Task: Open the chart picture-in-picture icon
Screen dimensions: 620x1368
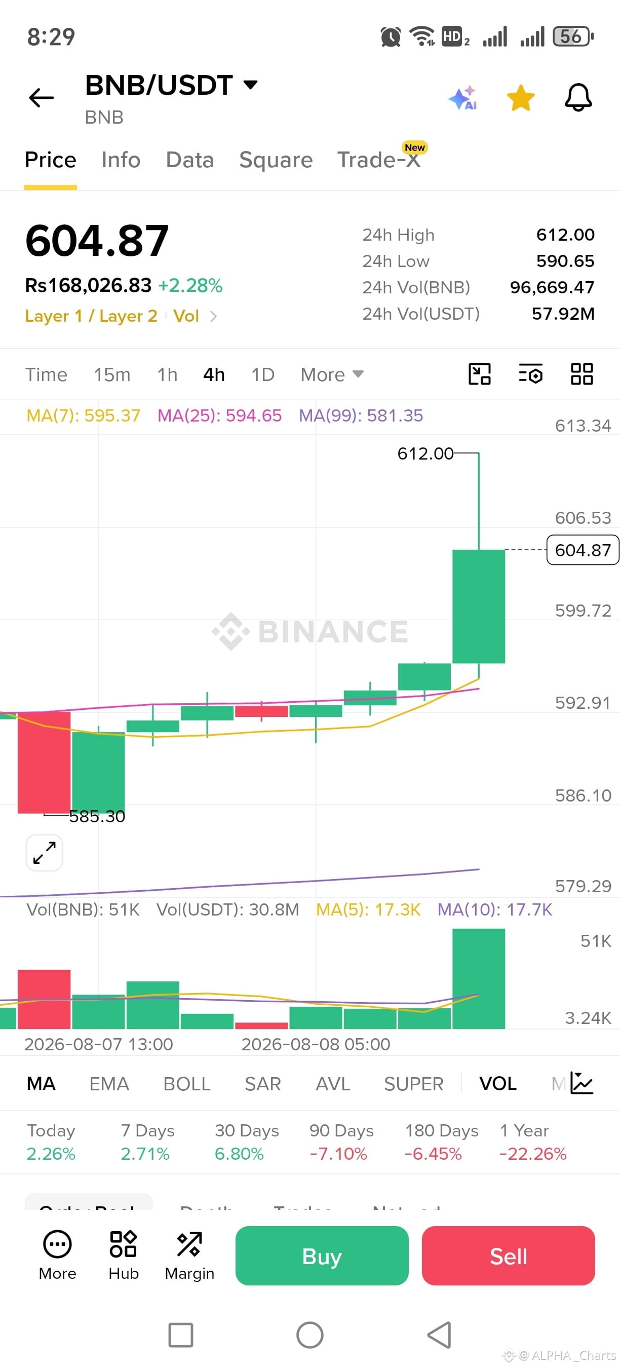Action: click(479, 374)
